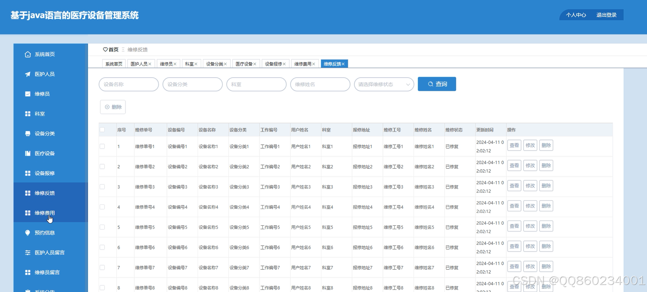Close the 设备报修 tab with its x
647x292 pixels.
point(284,64)
